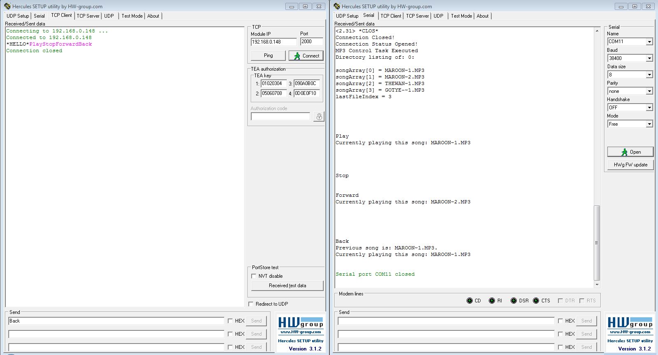Switch to Serial tab in left window

point(39,16)
